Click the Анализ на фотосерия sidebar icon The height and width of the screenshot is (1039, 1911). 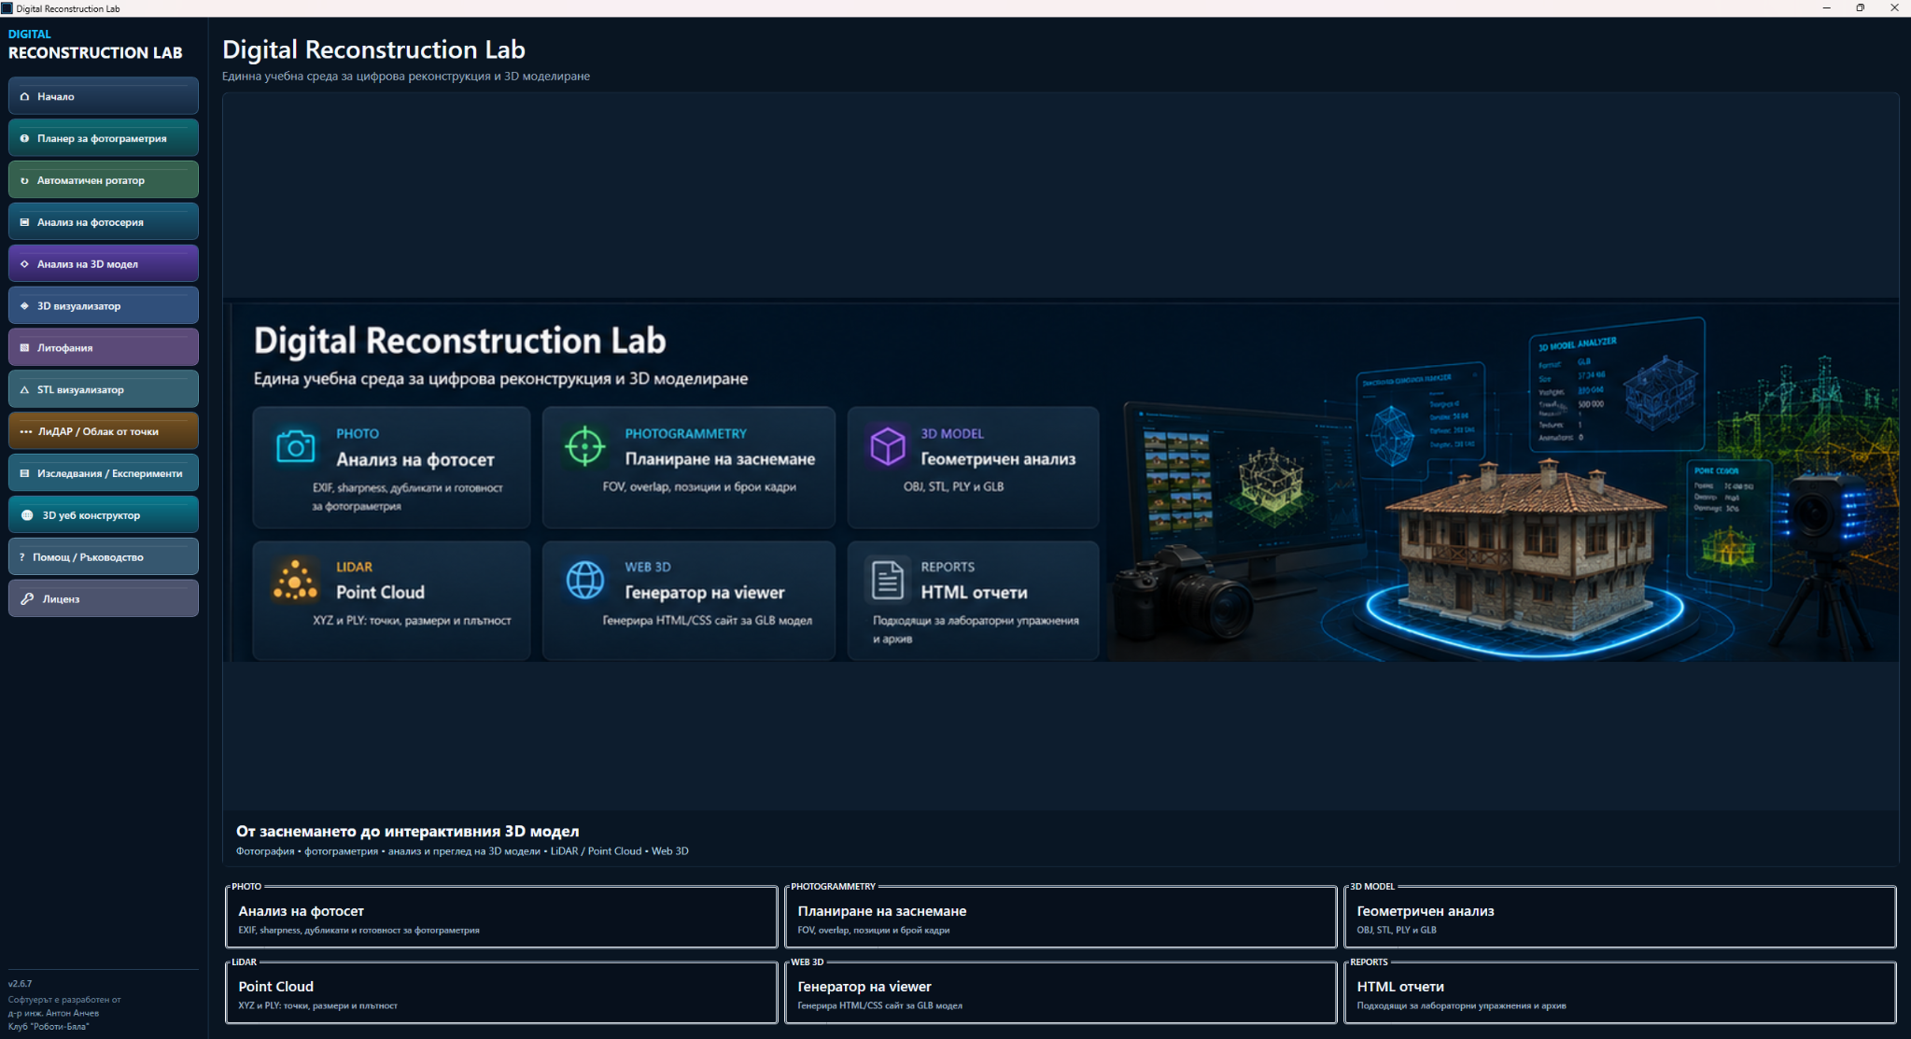pyautogui.click(x=25, y=222)
